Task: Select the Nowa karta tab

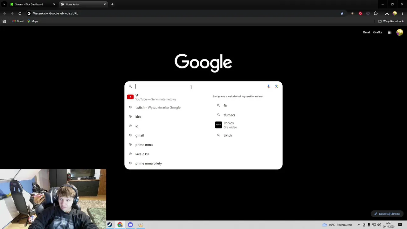Action: pyautogui.click(x=83, y=4)
